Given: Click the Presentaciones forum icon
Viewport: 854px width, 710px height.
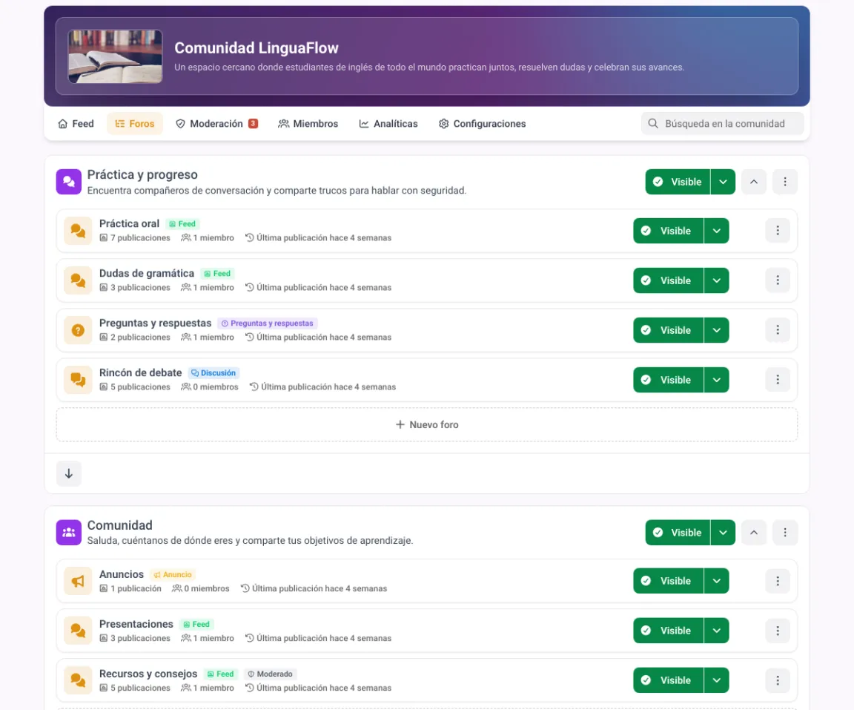Looking at the screenshot, I should 78,631.
